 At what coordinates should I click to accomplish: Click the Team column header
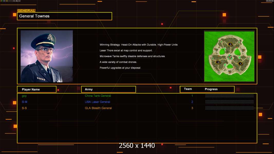[188, 89]
